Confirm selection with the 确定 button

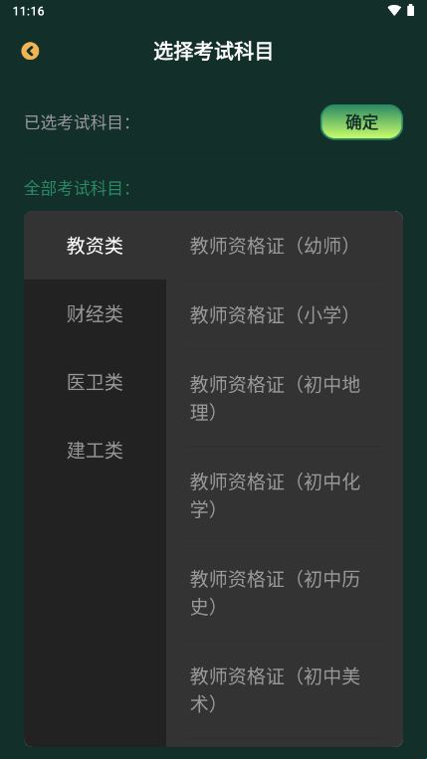point(361,122)
